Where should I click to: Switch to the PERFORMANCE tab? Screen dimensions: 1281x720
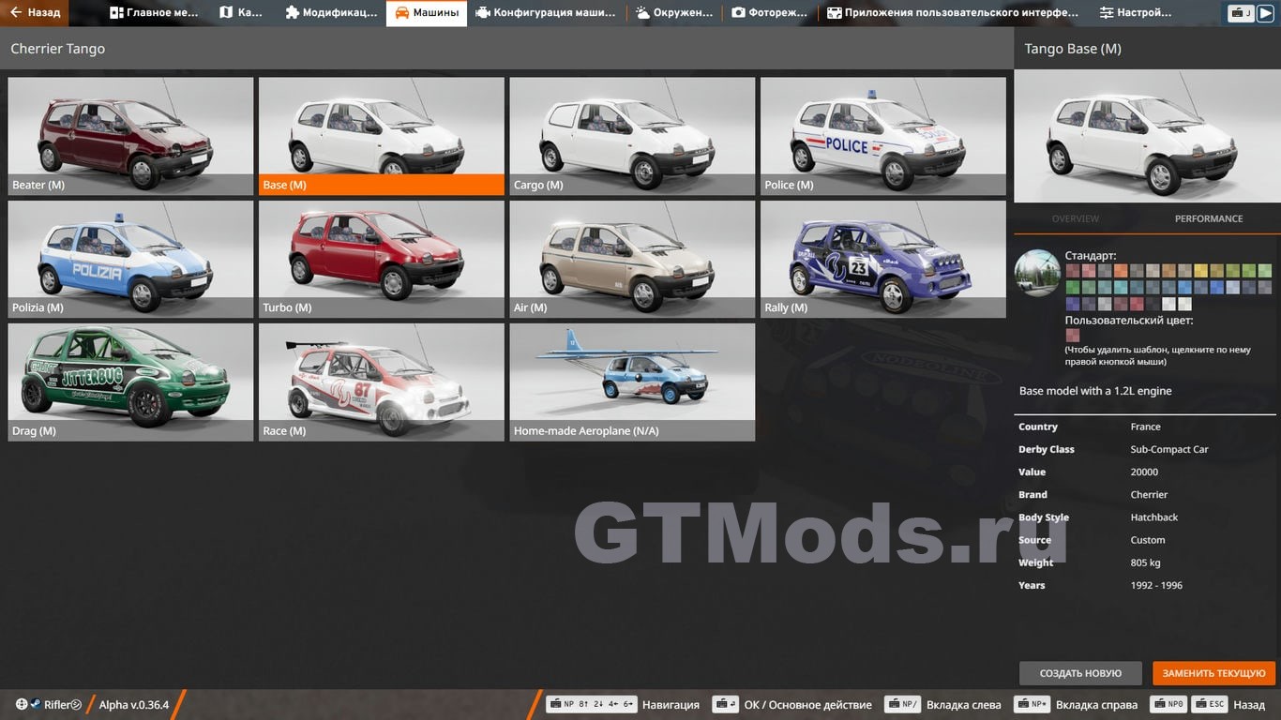1208,218
